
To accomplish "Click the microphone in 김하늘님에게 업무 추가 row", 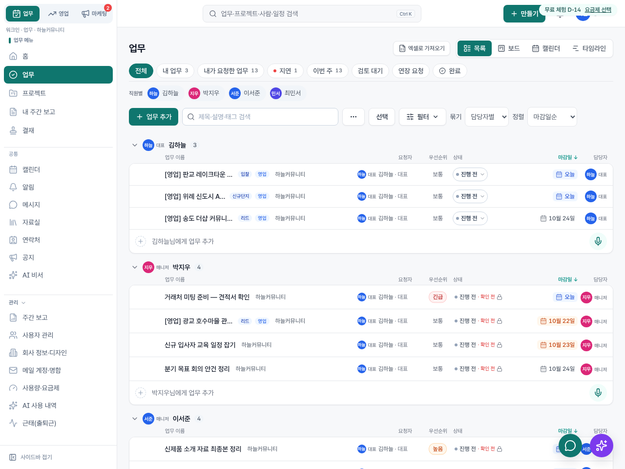I will click(x=598, y=241).
